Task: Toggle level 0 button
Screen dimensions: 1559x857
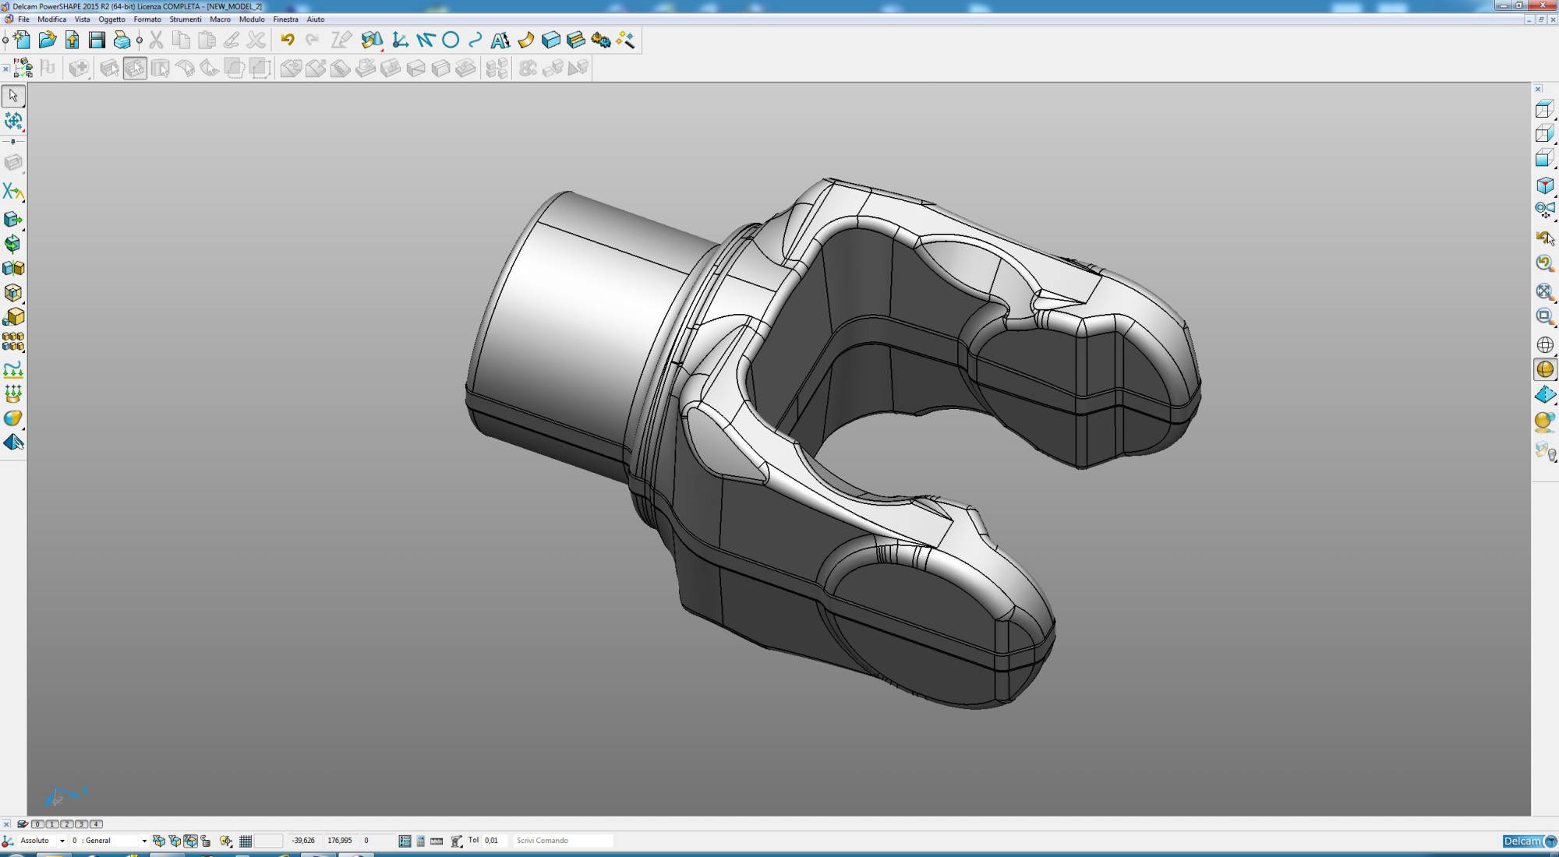Action: [x=37, y=823]
